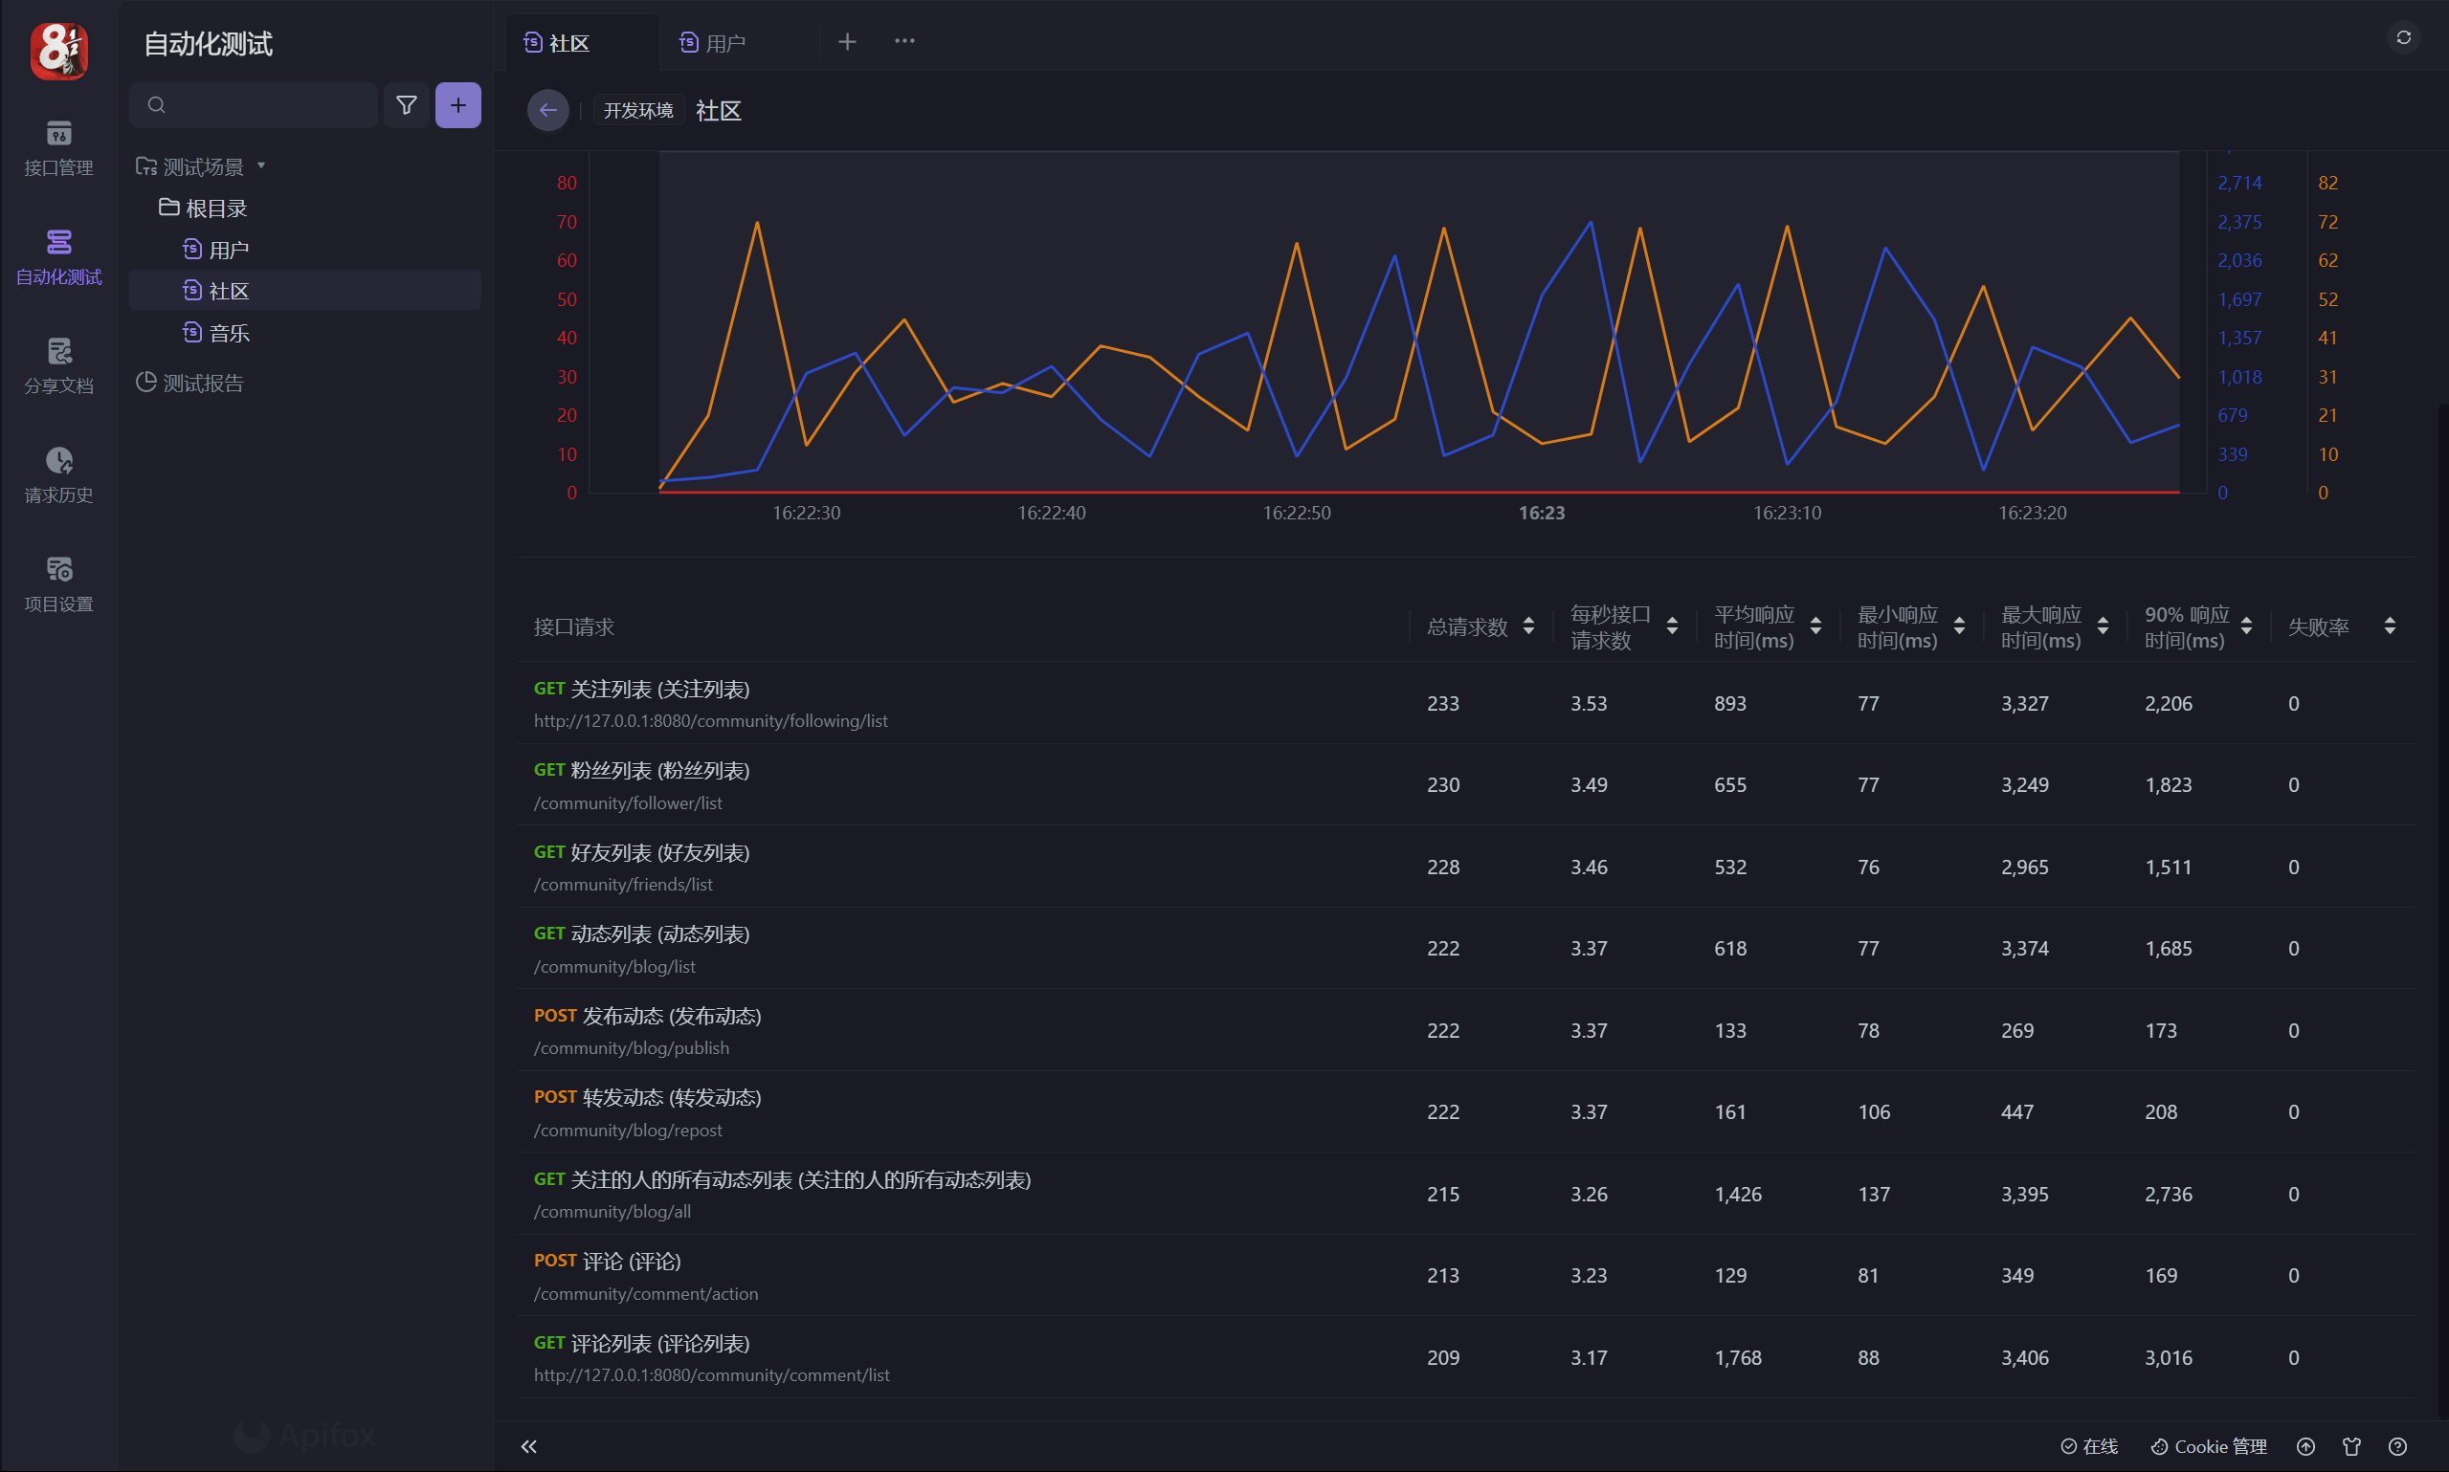Image resolution: width=2449 pixels, height=1472 pixels.
Task: Open a new tab with plus
Action: (846, 42)
